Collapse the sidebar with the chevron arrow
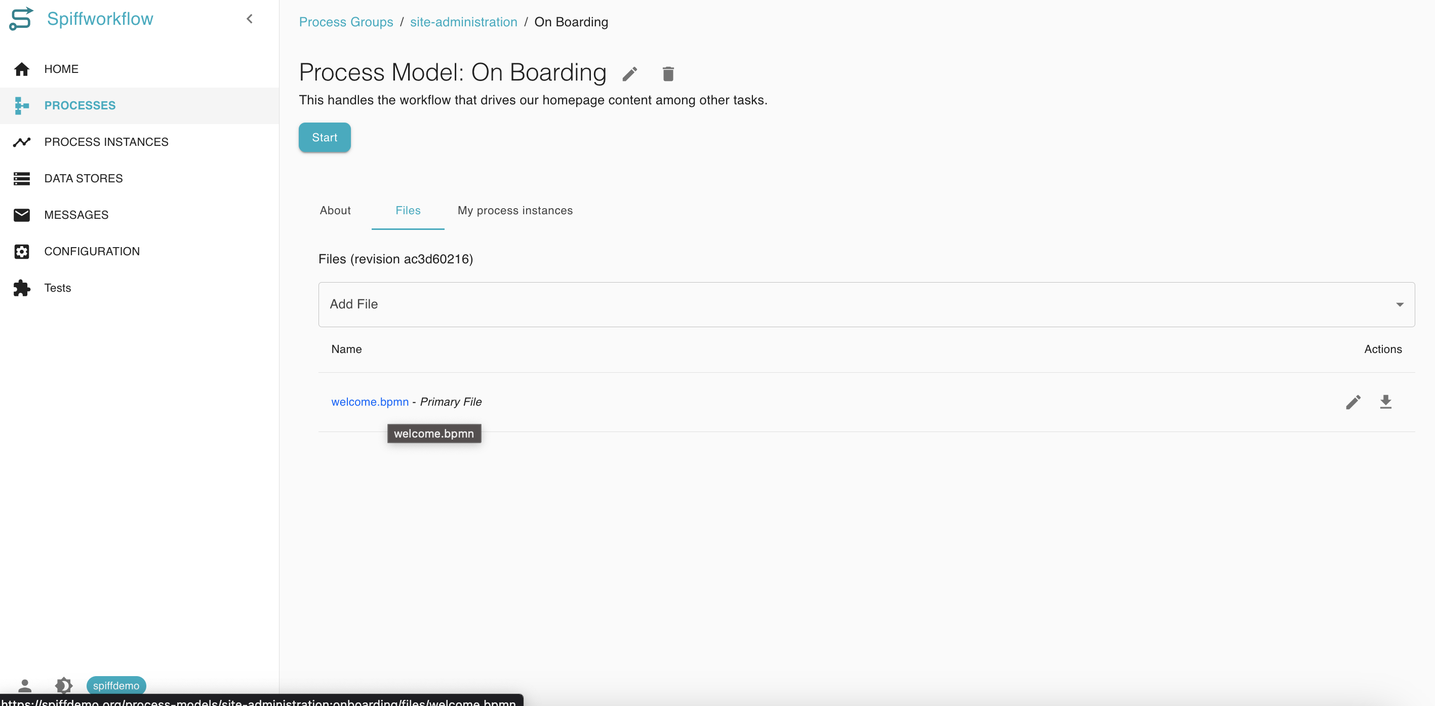The image size is (1435, 706). pos(250,19)
